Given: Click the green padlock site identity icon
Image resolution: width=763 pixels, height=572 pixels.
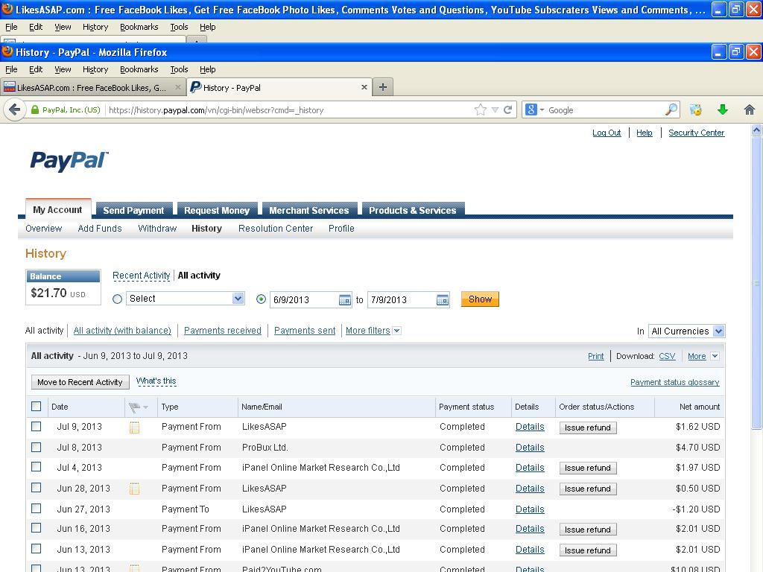Looking at the screenshot, I should [x=34, y=110].
